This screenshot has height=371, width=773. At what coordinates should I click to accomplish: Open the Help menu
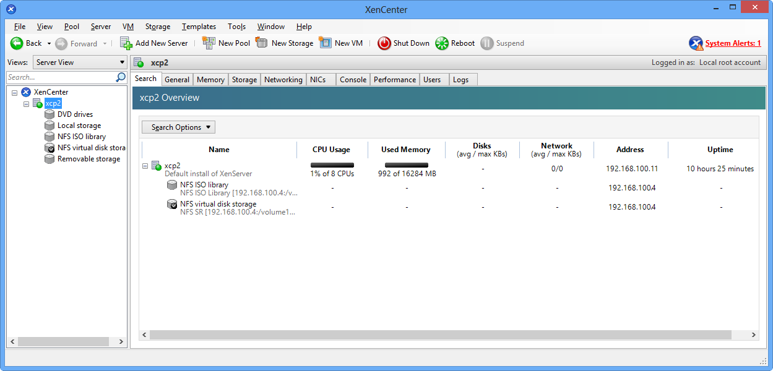pos(304,27)
